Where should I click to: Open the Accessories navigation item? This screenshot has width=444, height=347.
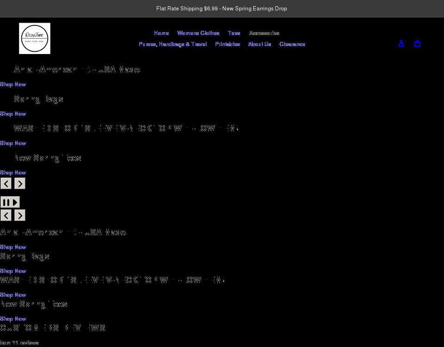(264, 33)
